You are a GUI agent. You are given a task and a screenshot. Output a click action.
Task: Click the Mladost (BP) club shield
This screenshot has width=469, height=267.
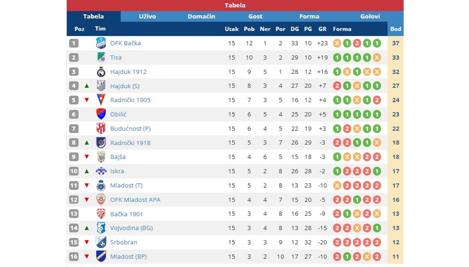pos(101,256)
